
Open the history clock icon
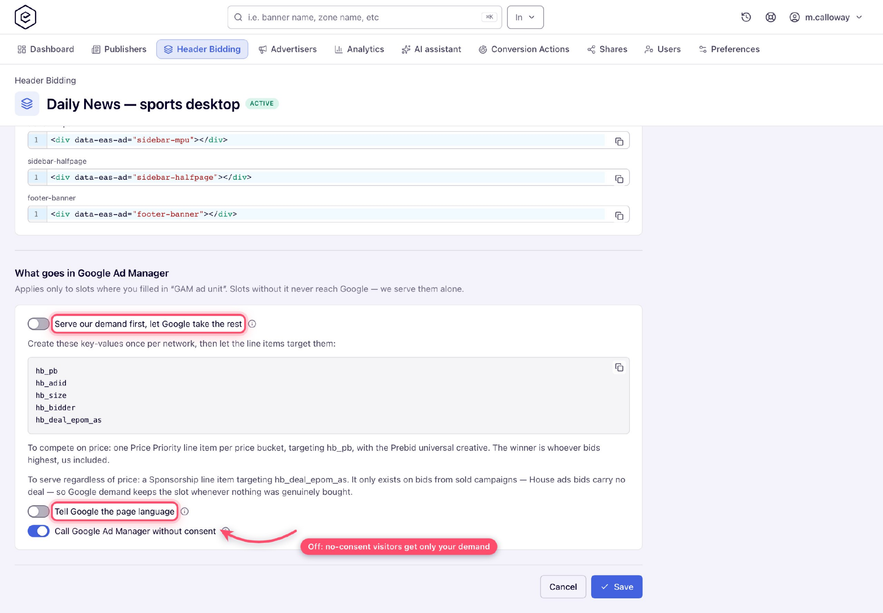click(746, 17)
